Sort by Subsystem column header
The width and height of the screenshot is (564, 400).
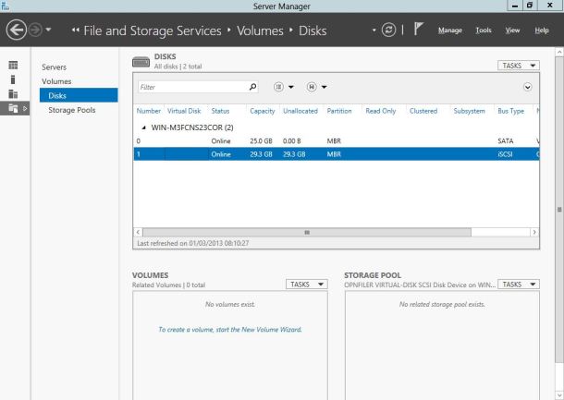pos(469,111)
